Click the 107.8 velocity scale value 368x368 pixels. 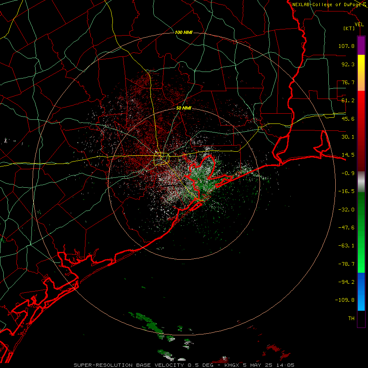346,46
